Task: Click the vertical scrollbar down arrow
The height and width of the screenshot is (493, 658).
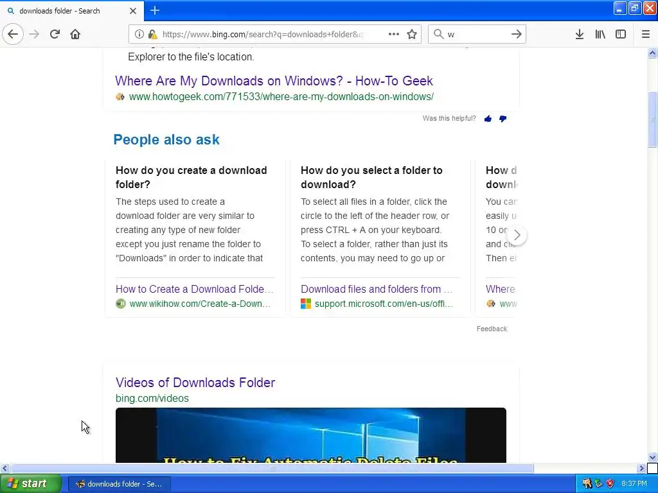Action: (x=653, y=457)
